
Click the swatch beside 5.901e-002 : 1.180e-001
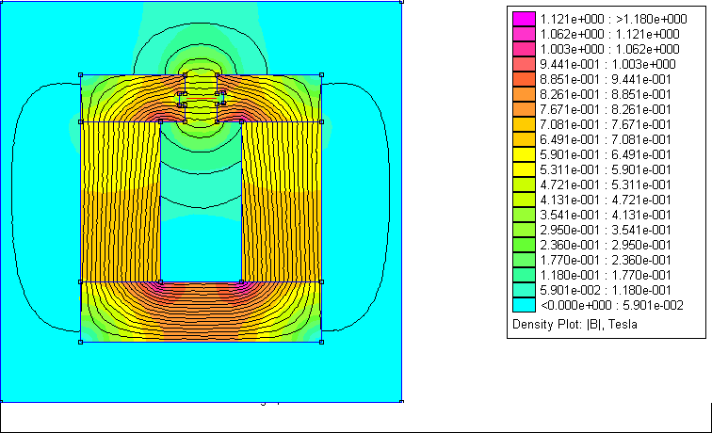[524, 290]
